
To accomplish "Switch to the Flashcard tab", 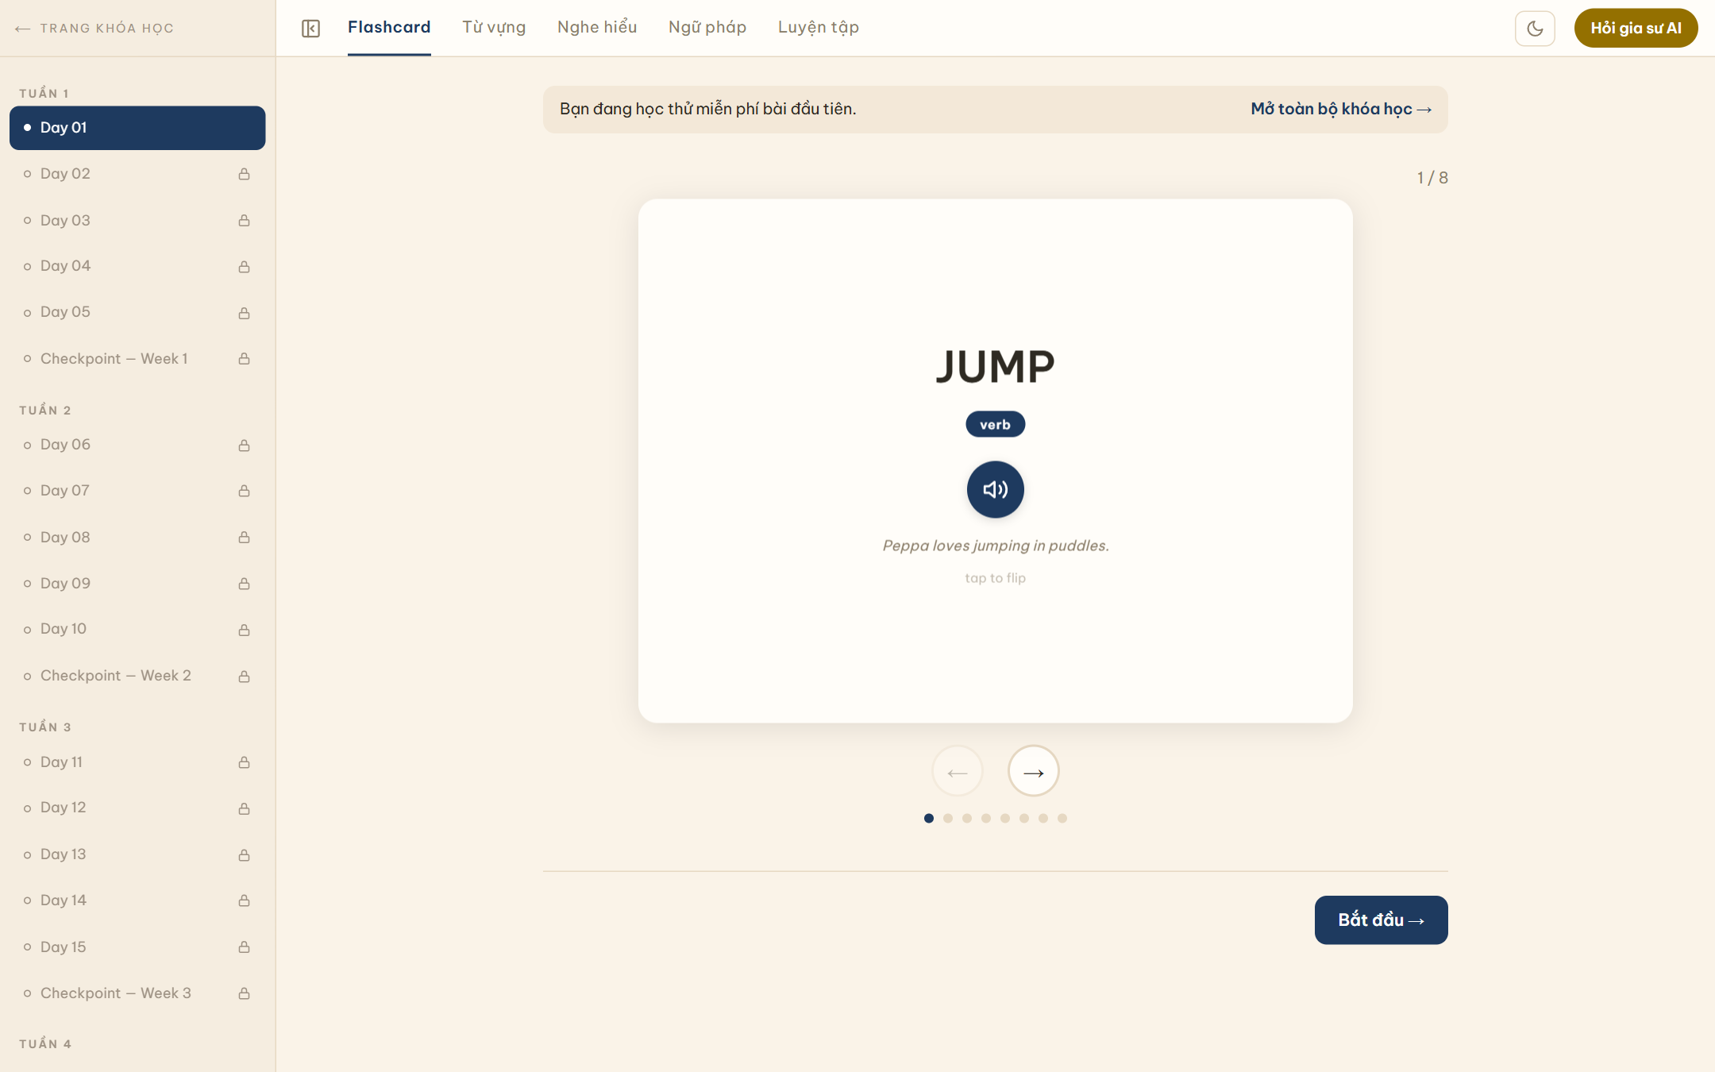I will point(389,28).
